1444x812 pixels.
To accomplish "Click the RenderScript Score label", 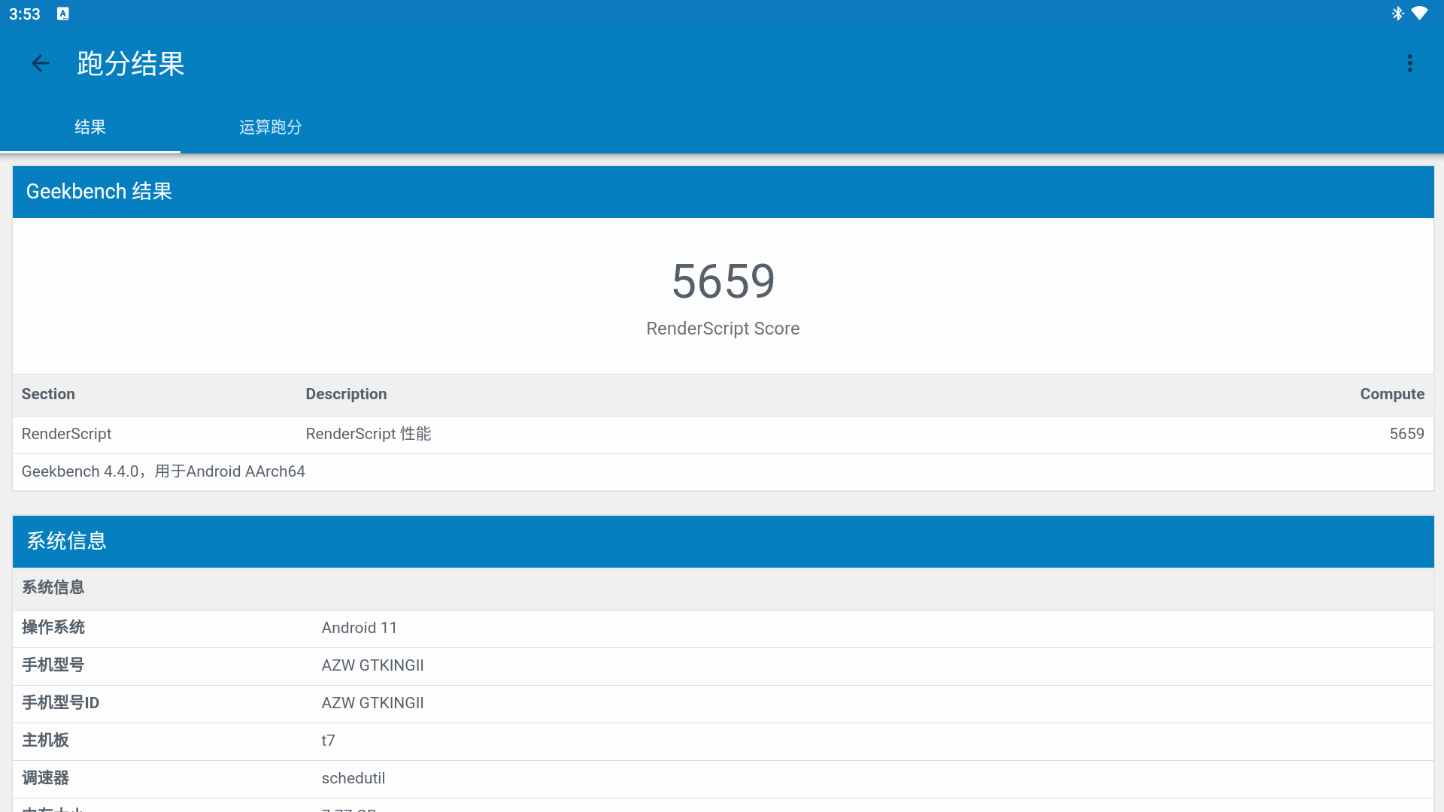I will (723, 329).
